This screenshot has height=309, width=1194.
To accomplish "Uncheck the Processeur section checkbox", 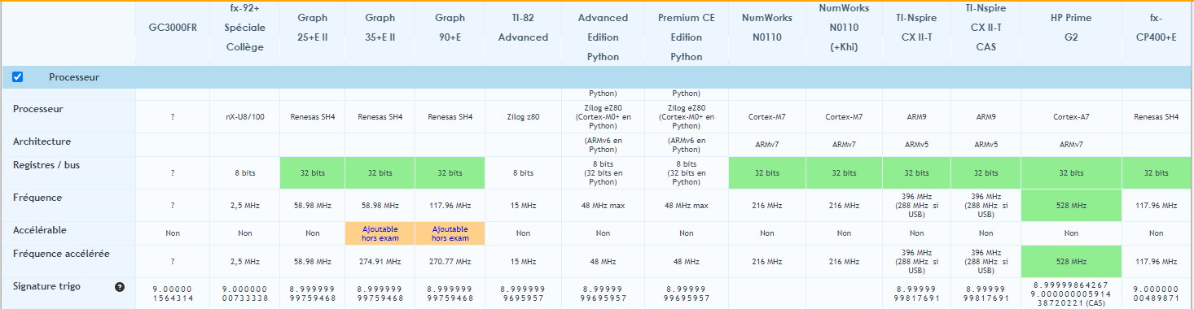I will [18, 76].
